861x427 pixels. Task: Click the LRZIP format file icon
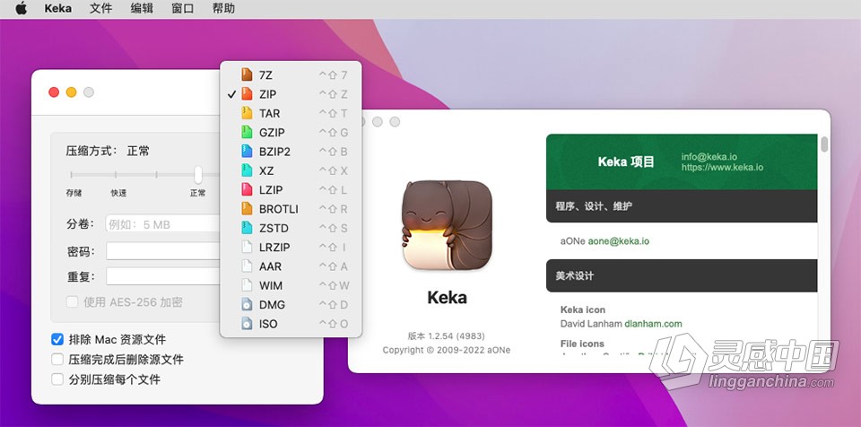click(248, 248)
